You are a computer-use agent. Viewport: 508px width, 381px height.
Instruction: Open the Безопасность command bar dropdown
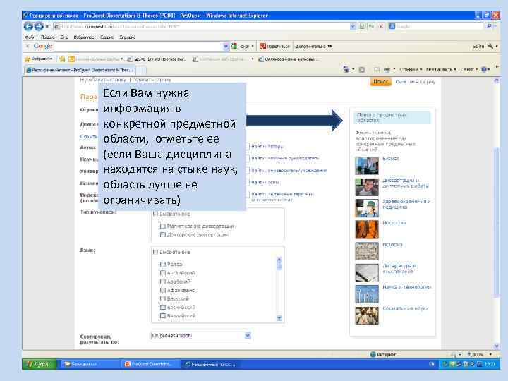(441, 69)
